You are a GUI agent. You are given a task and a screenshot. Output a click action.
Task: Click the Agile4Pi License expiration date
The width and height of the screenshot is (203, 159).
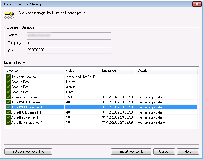pyautogui.click(x=117, y=117)
